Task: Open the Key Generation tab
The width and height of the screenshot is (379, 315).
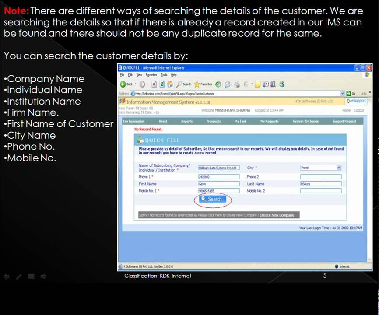Action: 133,121
